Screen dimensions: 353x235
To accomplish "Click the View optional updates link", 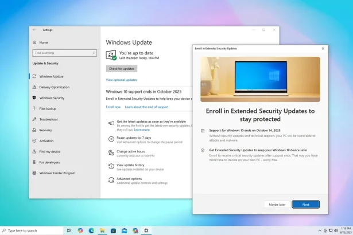I will click(121, 80).
